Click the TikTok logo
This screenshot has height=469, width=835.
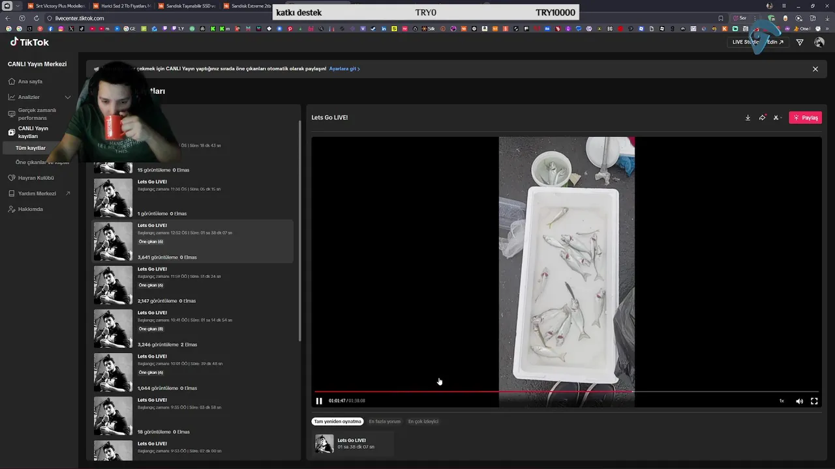(29, 42)
